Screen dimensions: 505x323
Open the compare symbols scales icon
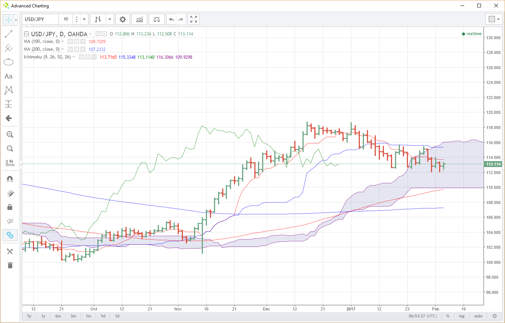point(157,19)
